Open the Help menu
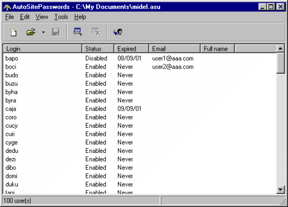288x207 pixels. 80,17
